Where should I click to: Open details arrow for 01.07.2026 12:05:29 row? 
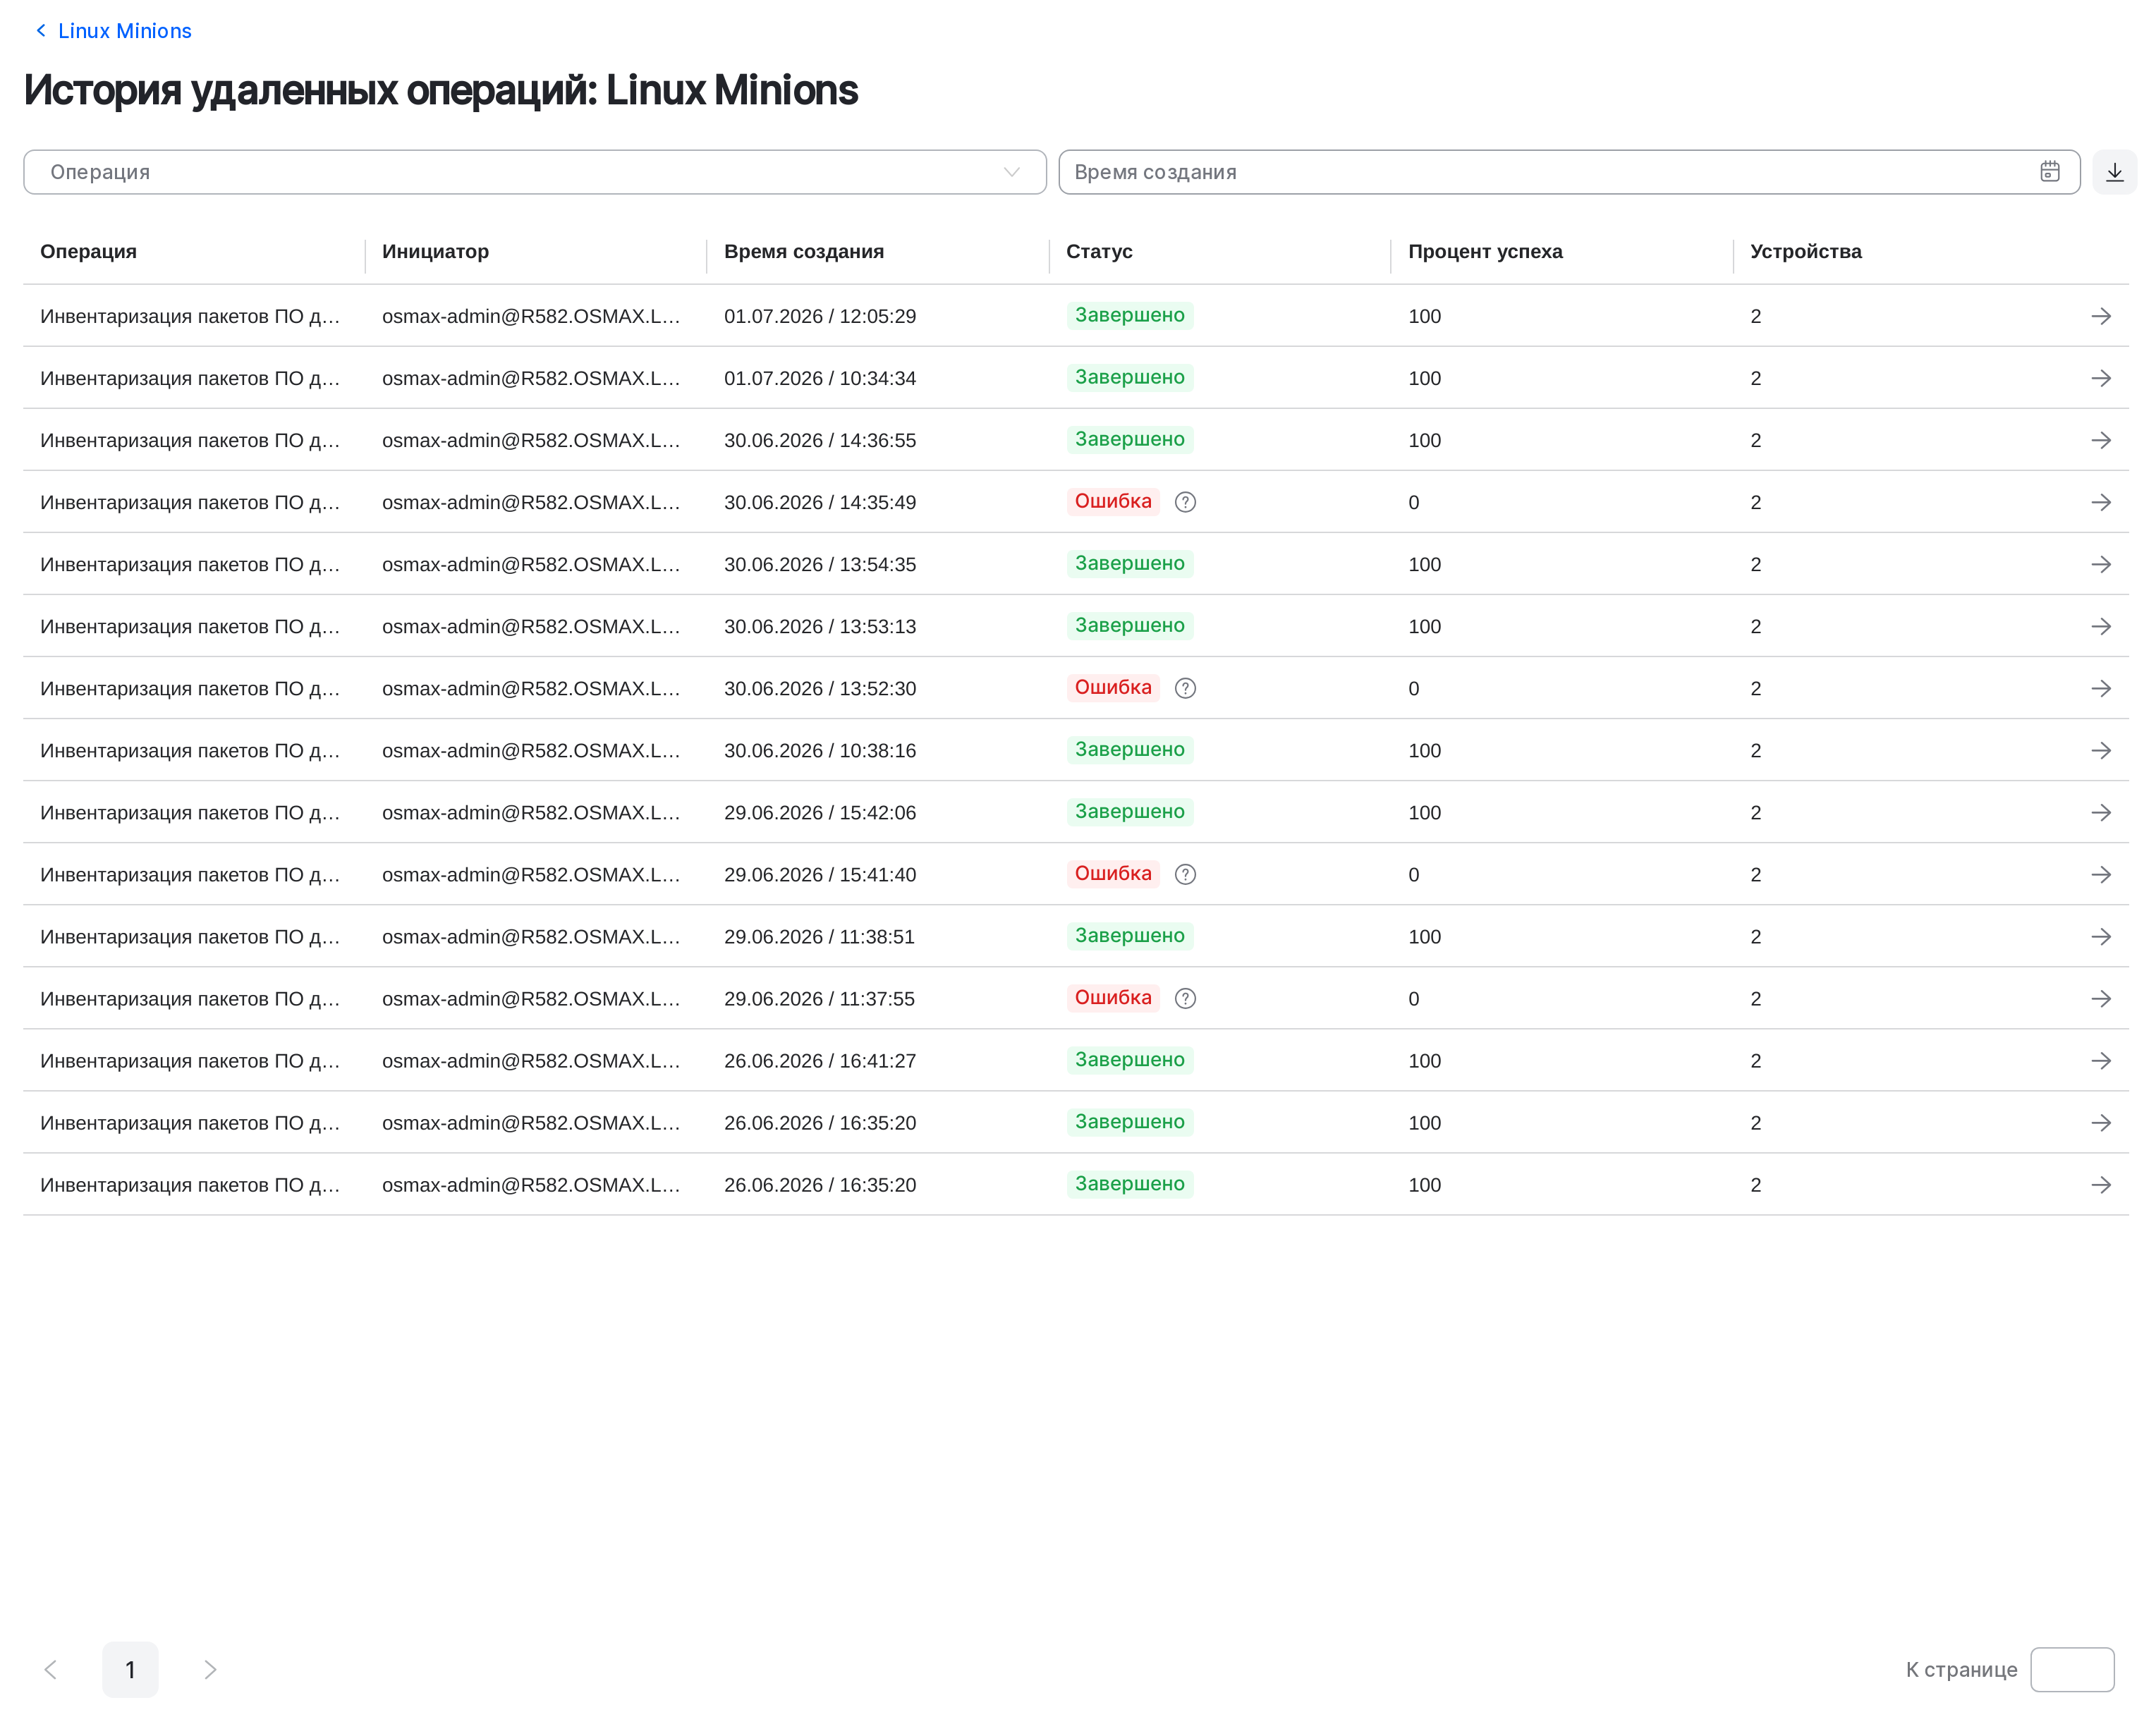[x=2101, y=316]
